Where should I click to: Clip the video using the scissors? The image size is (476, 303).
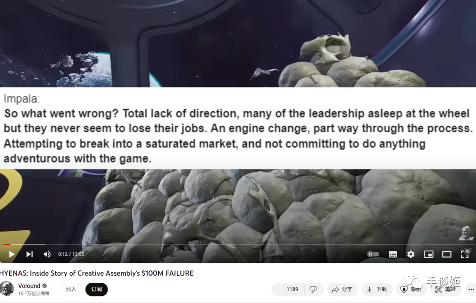446,289
